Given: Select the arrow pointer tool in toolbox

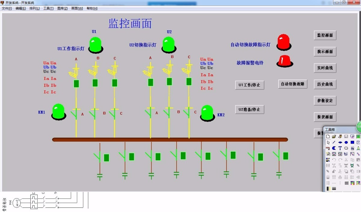Looking at the screenshot, I should click(328, 142).
